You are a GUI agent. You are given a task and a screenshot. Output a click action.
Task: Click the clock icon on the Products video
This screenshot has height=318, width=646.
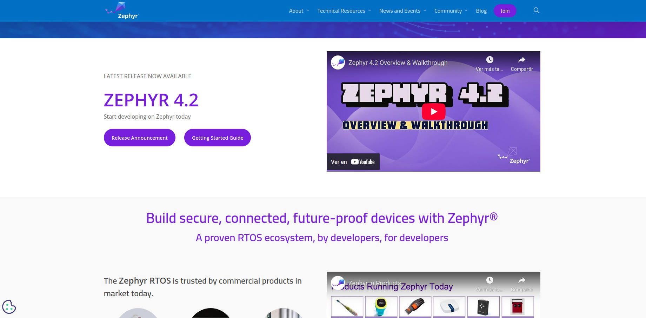pos(489,280)
